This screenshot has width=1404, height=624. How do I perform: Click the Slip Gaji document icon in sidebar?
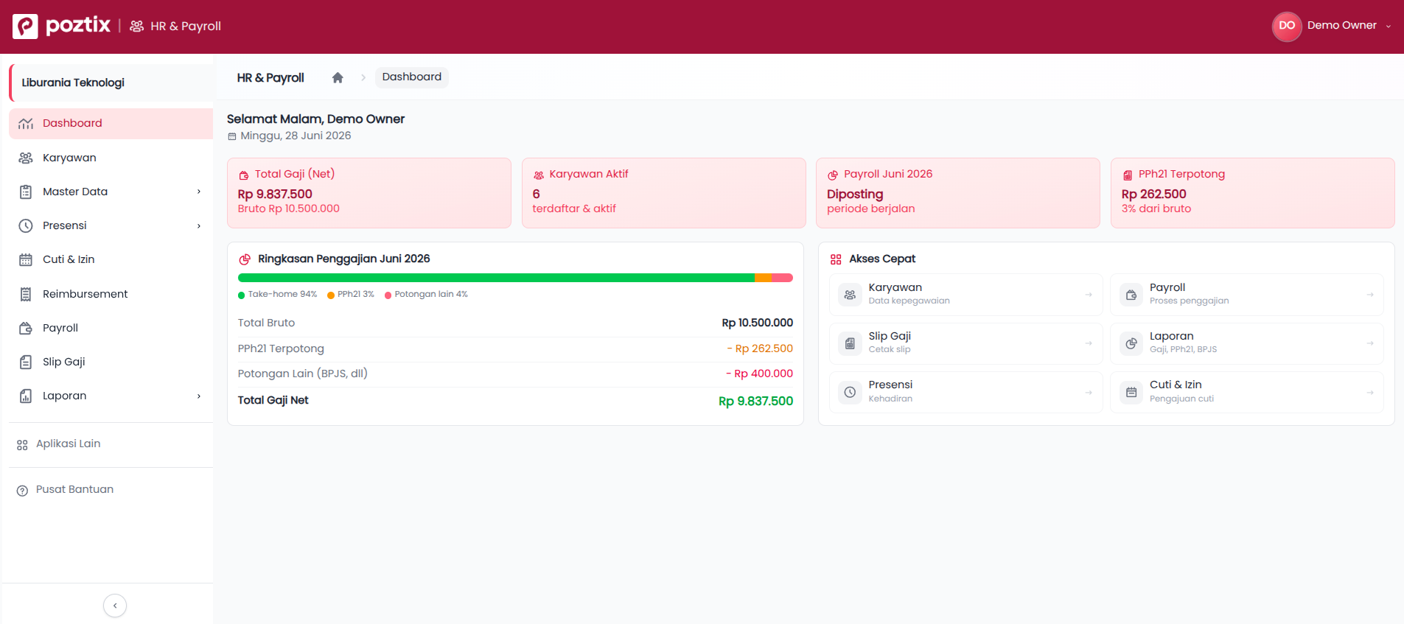pyautogui.click(x=26, y=362)
